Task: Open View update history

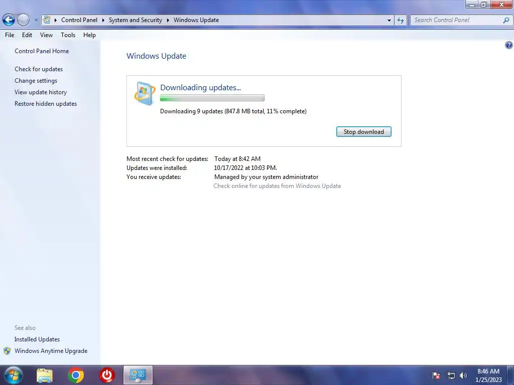Action: [41, 92]
